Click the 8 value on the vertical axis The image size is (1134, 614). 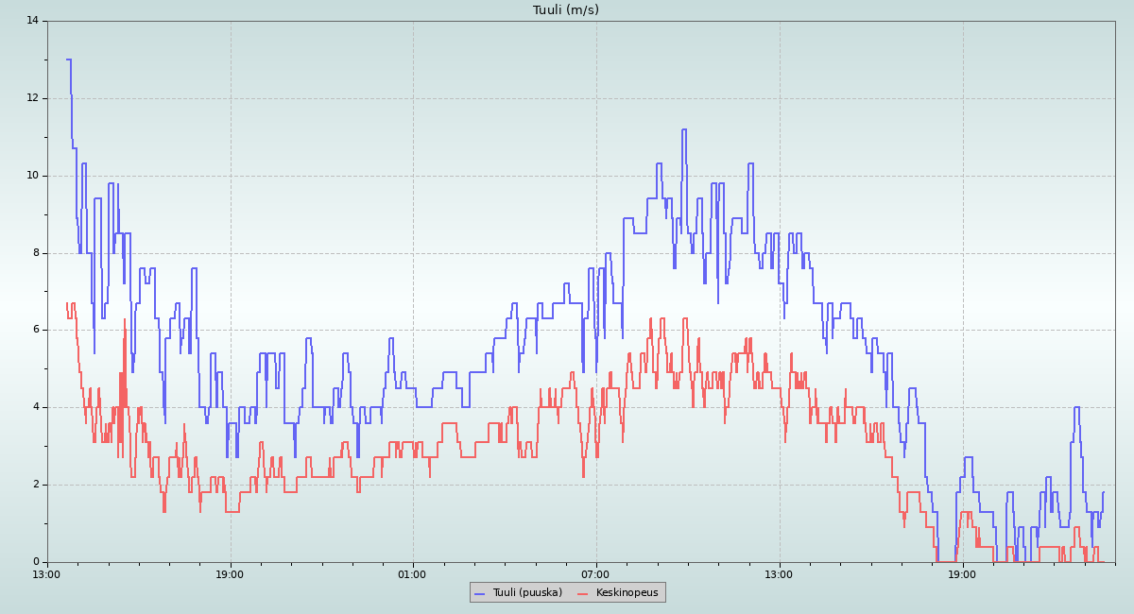point(35,253)
